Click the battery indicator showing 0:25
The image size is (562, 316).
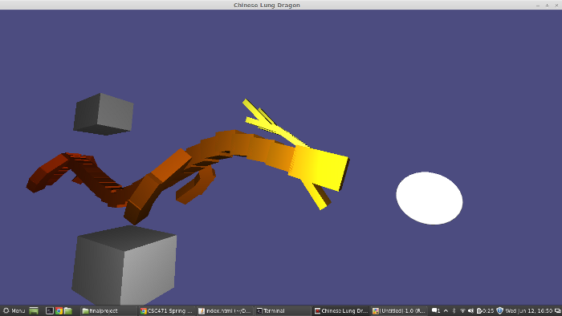click(x=485, y=310)
